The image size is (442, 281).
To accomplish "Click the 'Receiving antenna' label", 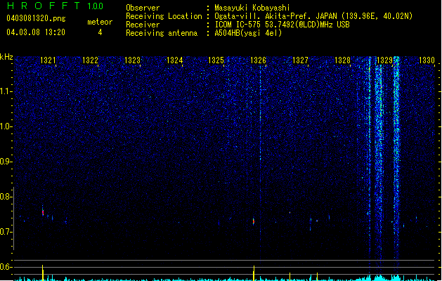I will (x=162, y=33).
